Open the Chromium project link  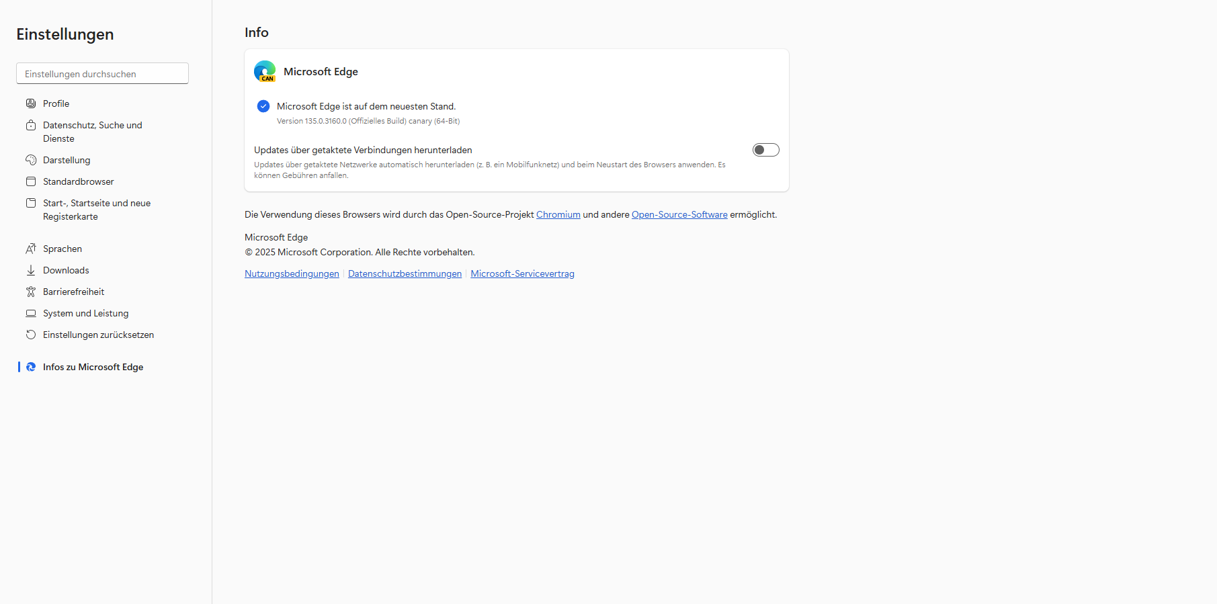[558, 215]
